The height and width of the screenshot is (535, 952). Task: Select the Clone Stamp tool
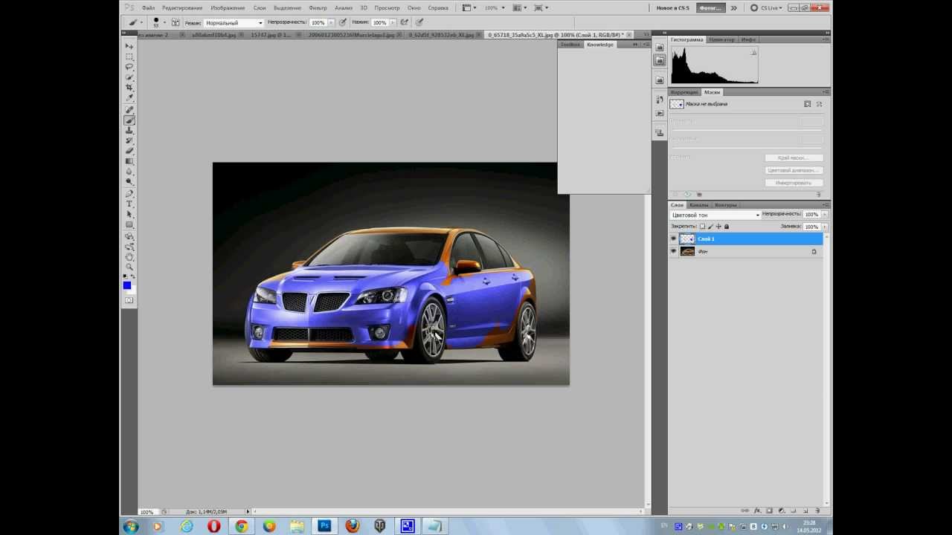click(x=129, y=131)
